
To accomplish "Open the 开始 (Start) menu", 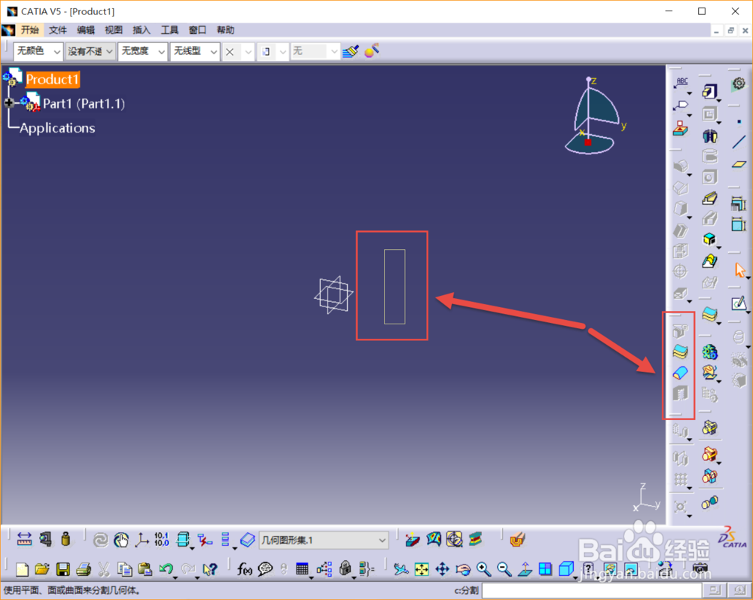I will 30,30.
